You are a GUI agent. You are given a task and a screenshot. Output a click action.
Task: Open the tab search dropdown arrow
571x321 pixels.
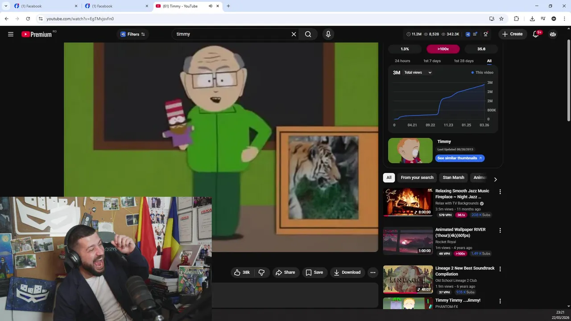6,6
